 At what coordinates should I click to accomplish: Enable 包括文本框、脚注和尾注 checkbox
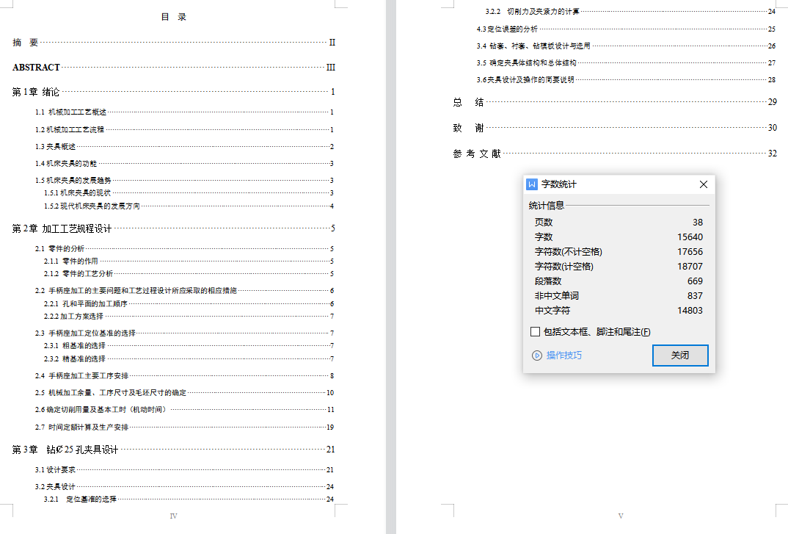[x=536, y=332]
